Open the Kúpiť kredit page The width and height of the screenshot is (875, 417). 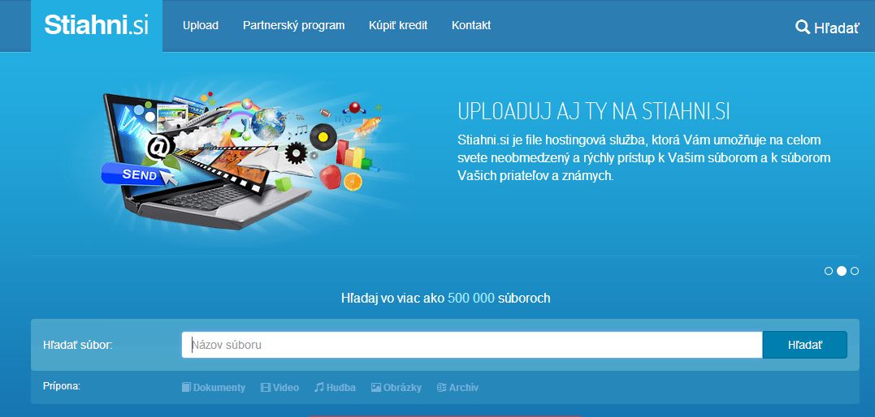coord(398,26)
